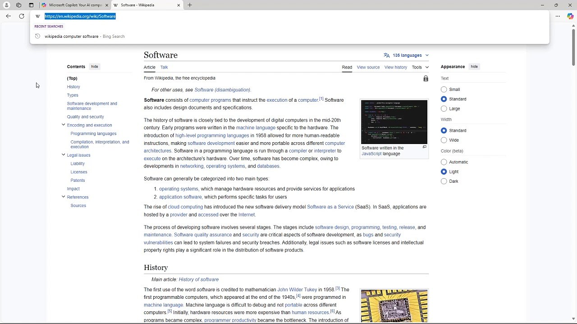Go to Quality and security section
Screen dimensions: 577x324
point(85,117)
